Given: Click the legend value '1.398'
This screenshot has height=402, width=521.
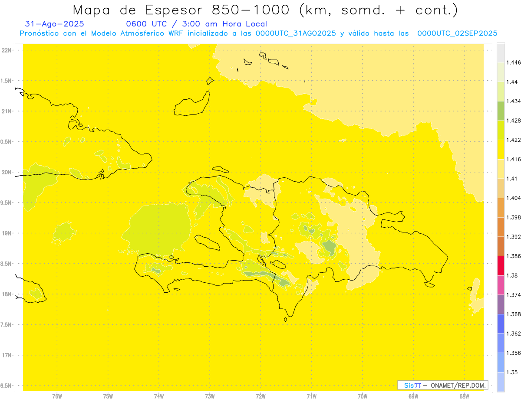Looking at the screenshot, I should (514, 217).
